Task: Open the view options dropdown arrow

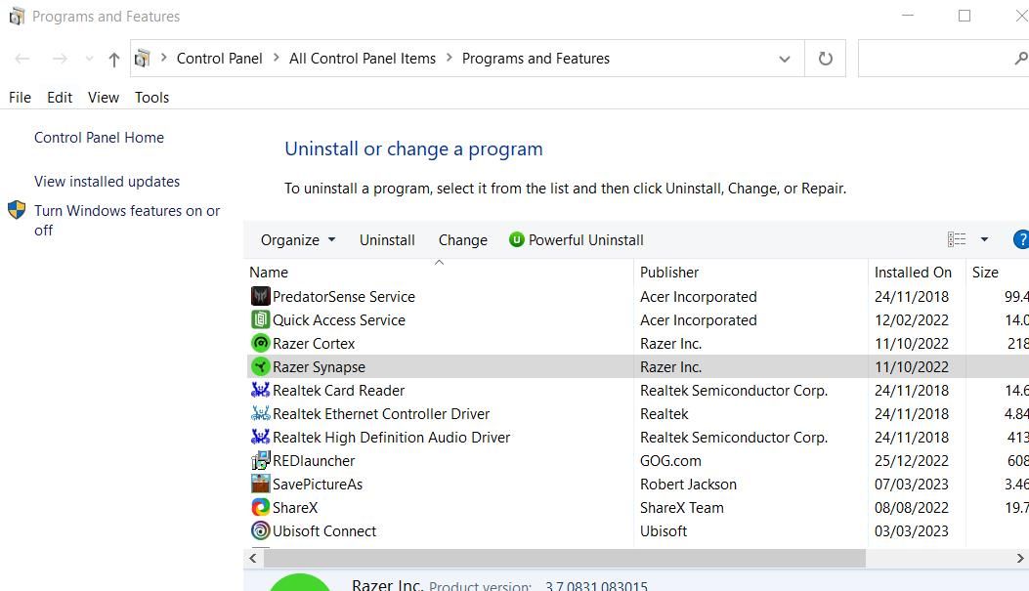Action: 984,240
